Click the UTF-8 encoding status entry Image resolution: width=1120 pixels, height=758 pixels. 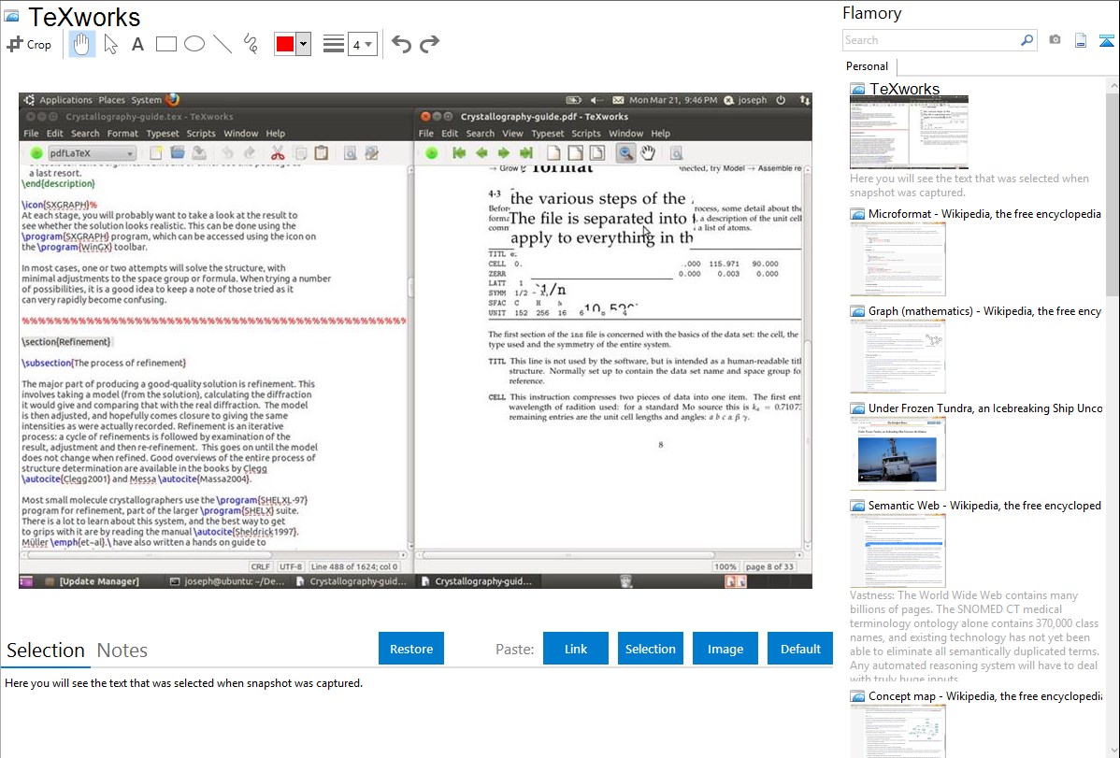pyautogui.click(x=291, y=566)
